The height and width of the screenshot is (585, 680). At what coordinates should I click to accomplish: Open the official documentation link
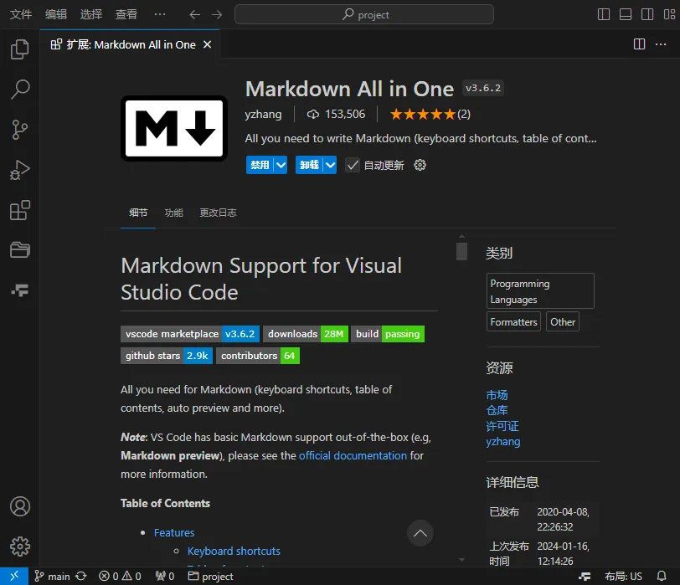(353, 455)
